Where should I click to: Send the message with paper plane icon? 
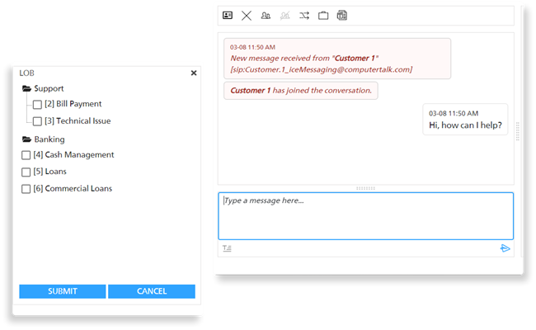click(505, 248)
